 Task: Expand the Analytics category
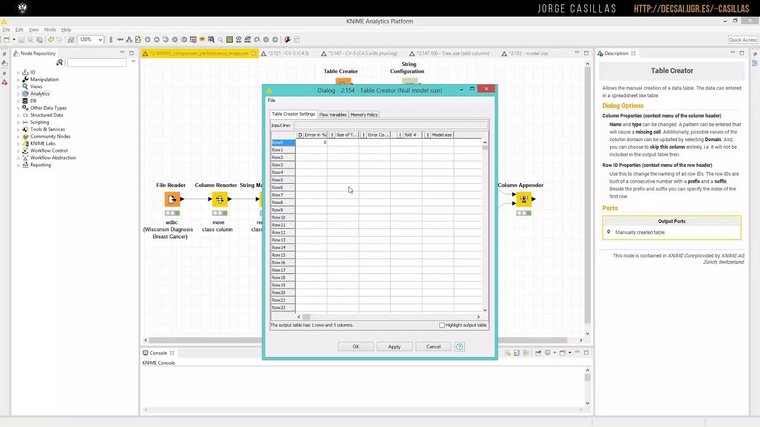pos(18,94)
